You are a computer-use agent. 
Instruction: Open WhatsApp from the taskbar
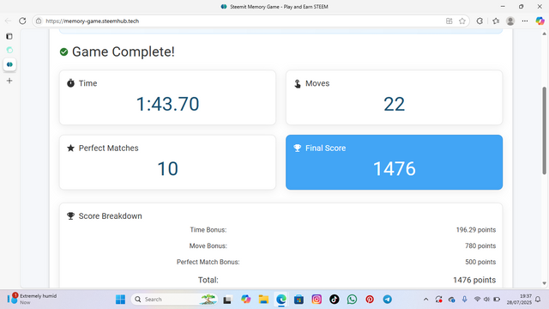point(352,300)
